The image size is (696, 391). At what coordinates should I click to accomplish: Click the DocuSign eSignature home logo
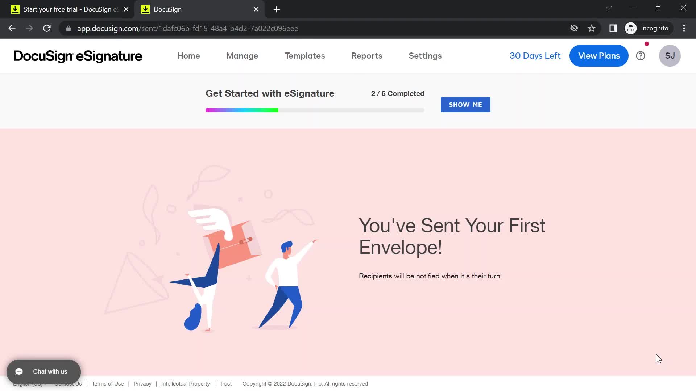tap(78, 56)
